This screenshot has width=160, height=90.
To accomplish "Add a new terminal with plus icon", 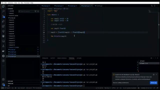I will pos(151,58).
